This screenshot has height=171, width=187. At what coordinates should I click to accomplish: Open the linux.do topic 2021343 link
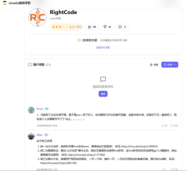58,163
